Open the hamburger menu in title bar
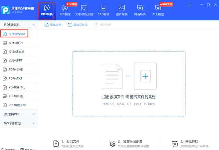The width and height of the screenshot is (219, 150). [x=190, y=5]
